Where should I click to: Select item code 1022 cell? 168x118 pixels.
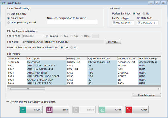tap(17, 69)
